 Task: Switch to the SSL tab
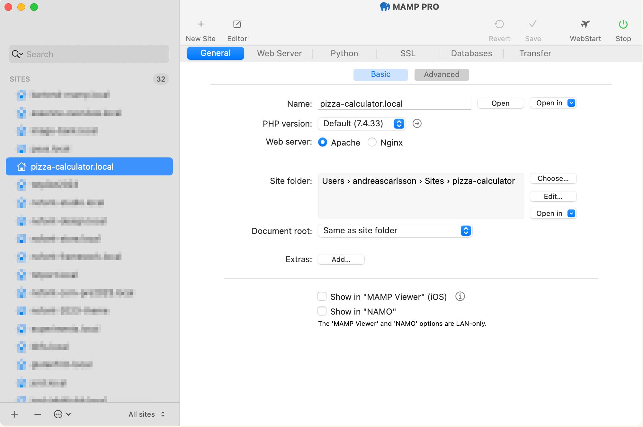point(408,53)
